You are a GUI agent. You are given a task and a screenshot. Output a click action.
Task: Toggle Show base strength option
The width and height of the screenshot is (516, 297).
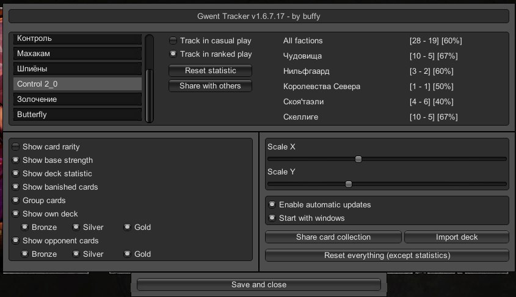click(x=16, y=160)
